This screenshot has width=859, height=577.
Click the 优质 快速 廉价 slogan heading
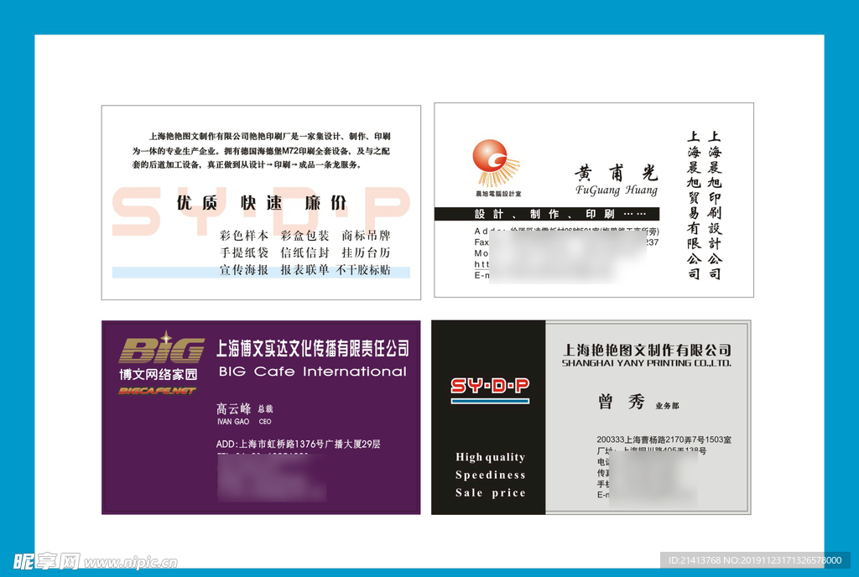tap(261, 203)
